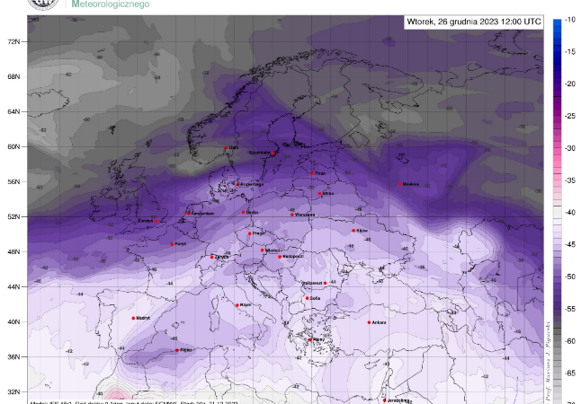Click the -65 legend value

570,373
